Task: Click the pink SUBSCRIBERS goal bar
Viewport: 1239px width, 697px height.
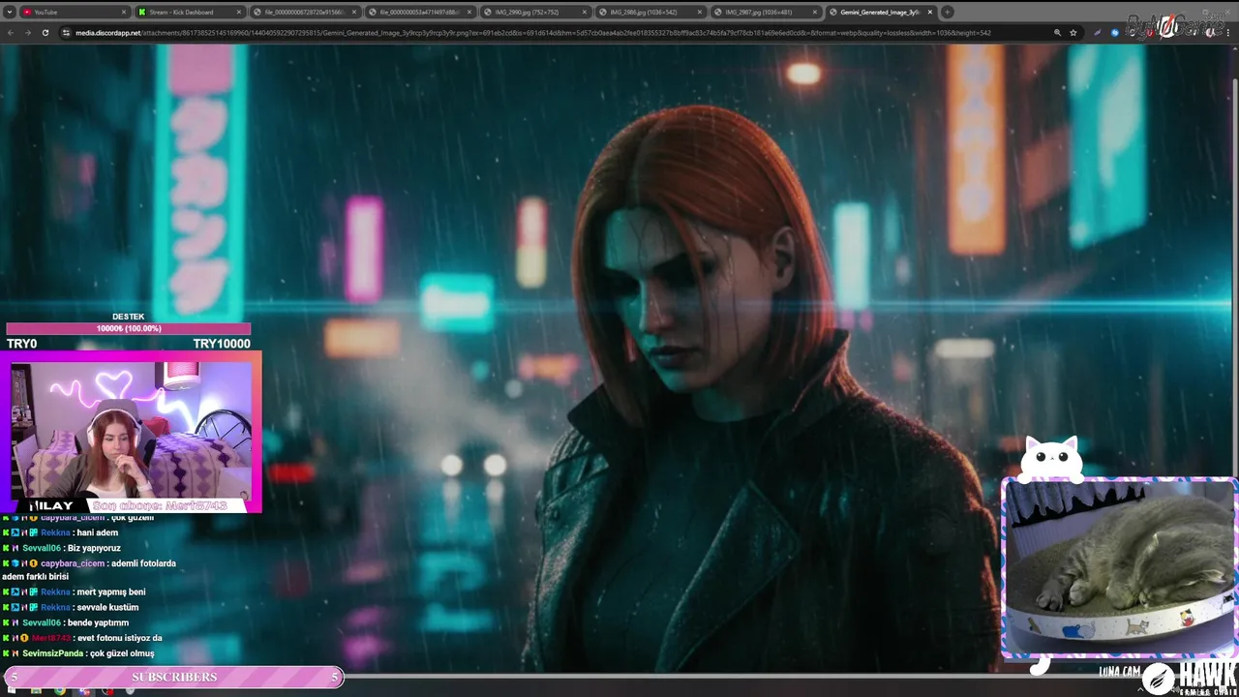Action: pos(174,677)
